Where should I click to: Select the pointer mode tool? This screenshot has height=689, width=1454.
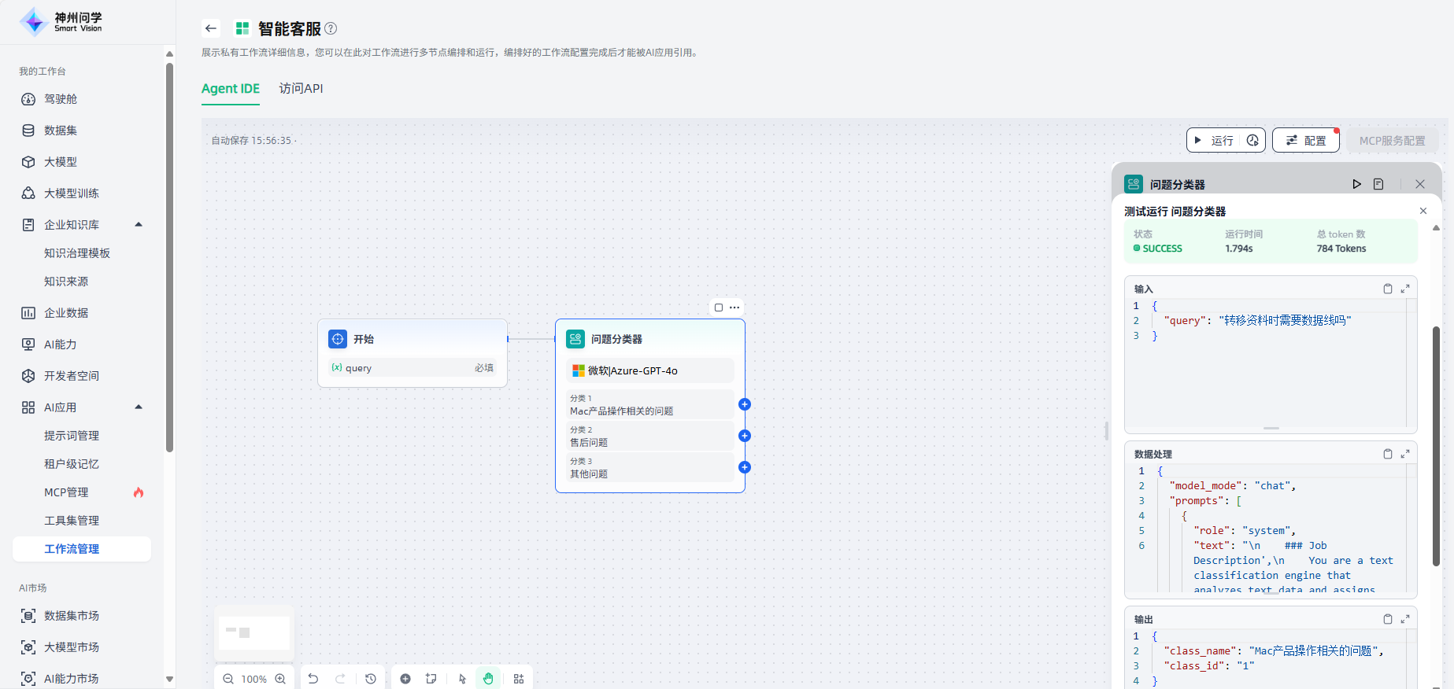tap(463, 679)
